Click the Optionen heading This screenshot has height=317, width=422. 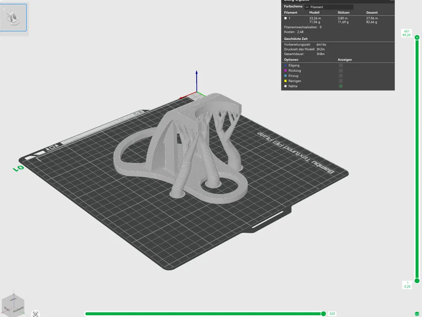click(x=291, y=60)
